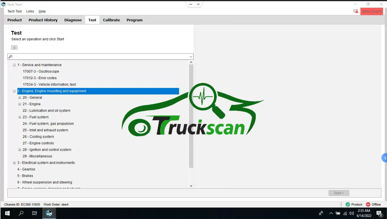
Task: Open the network icon in system tray
Action: 345,213
